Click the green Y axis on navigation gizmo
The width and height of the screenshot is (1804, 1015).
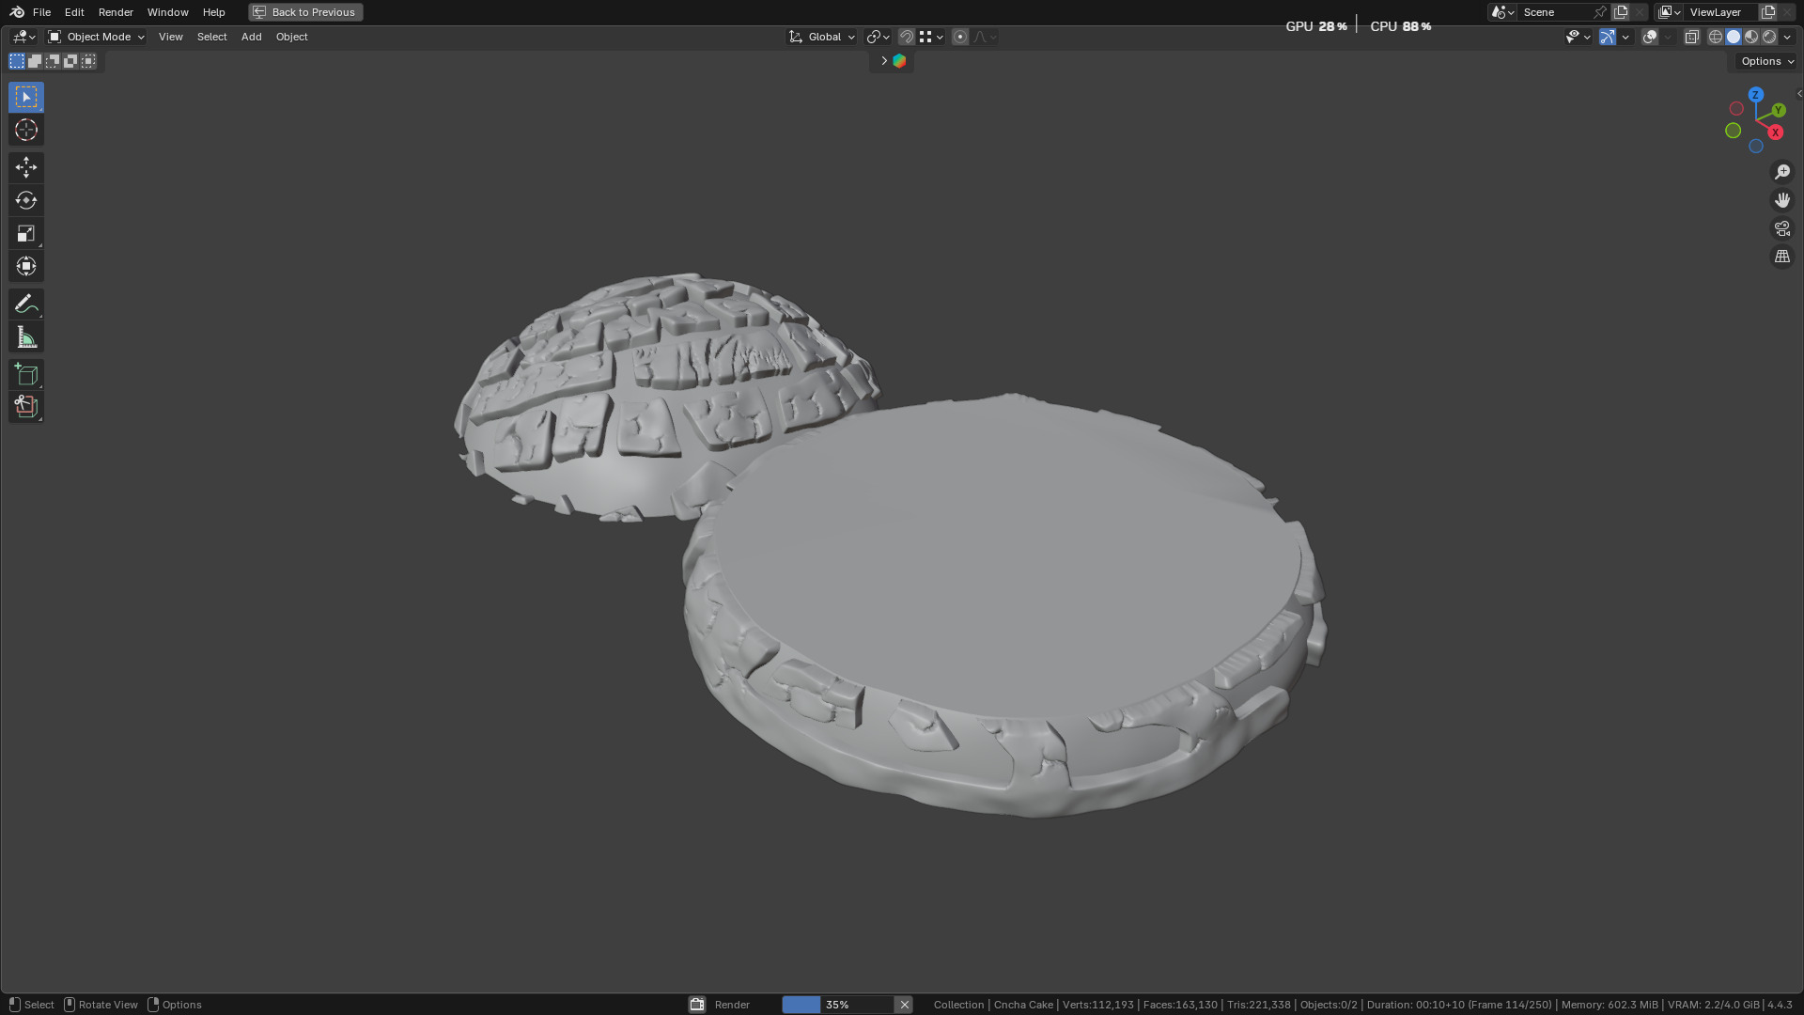[x=1778, y=111]
